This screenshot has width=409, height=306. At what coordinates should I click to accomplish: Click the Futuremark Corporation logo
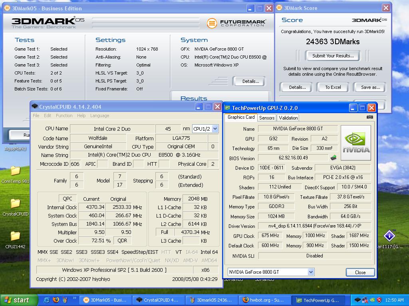click(x=236, y=23)
